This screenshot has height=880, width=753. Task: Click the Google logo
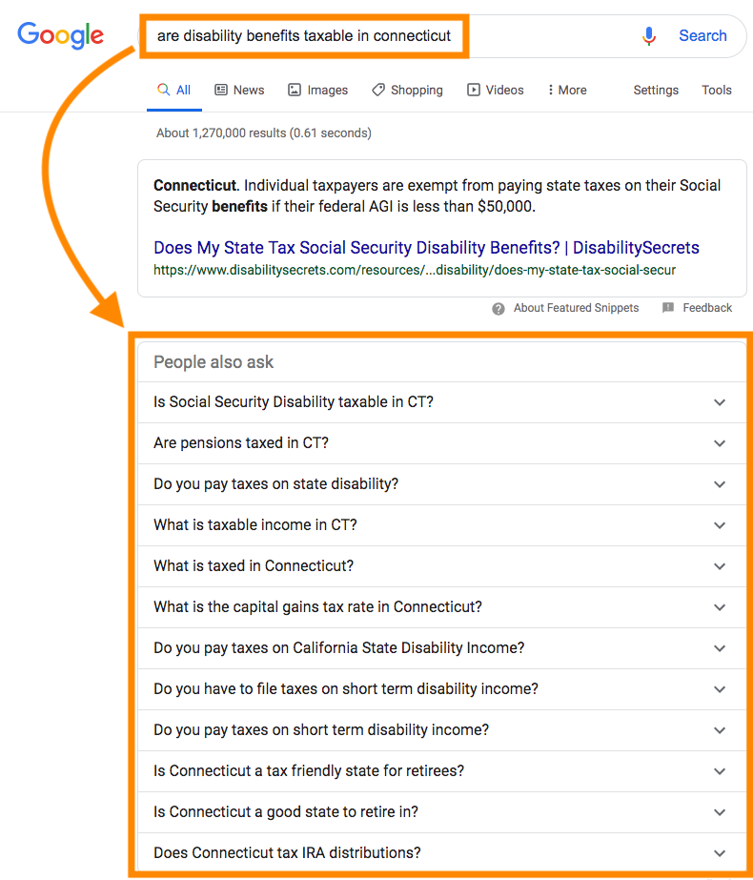[x=61, y=36]
